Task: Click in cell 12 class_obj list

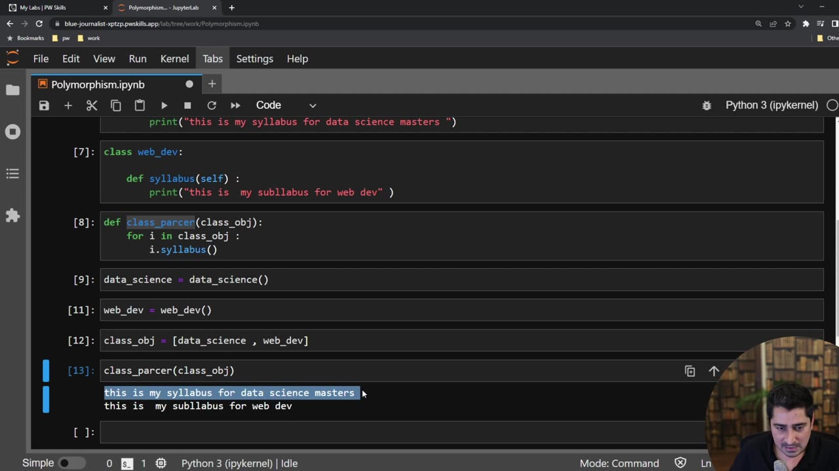Action: click(461, 340)
